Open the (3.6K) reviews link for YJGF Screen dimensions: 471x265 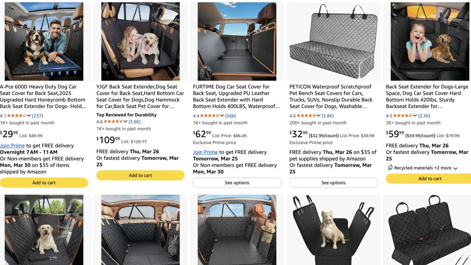tap(135, 122)
